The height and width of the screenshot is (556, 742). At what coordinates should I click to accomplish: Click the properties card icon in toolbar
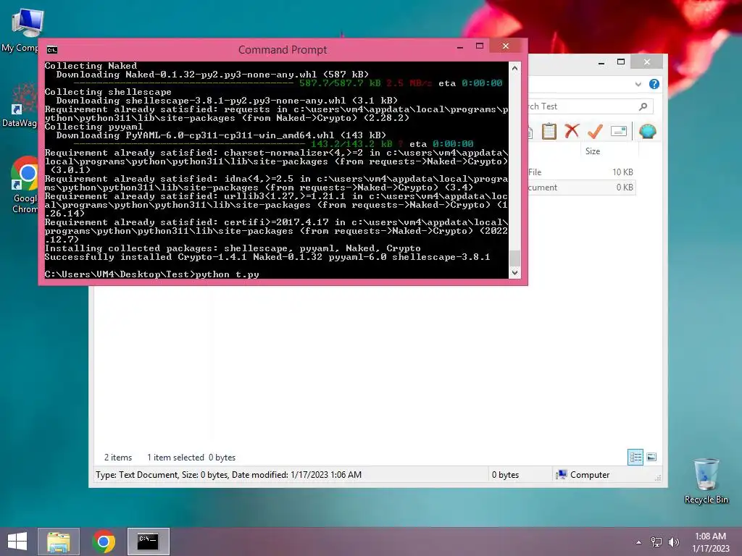coord(619,131)
